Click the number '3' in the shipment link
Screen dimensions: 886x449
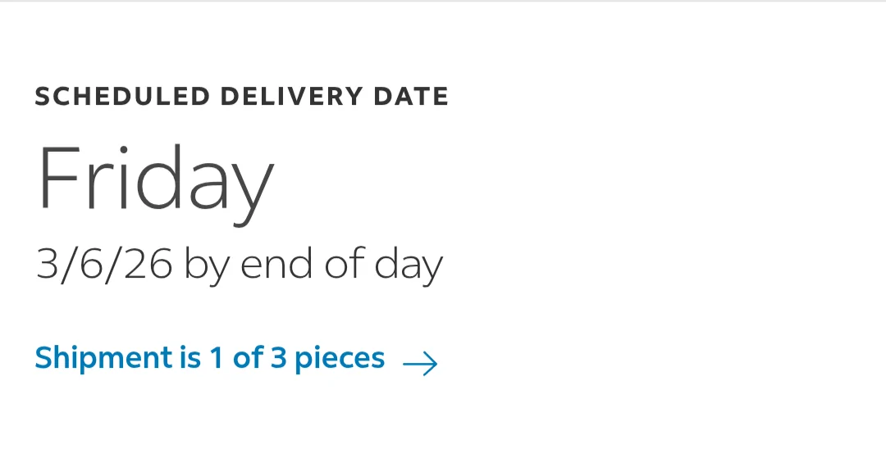[x=279, y=357]
